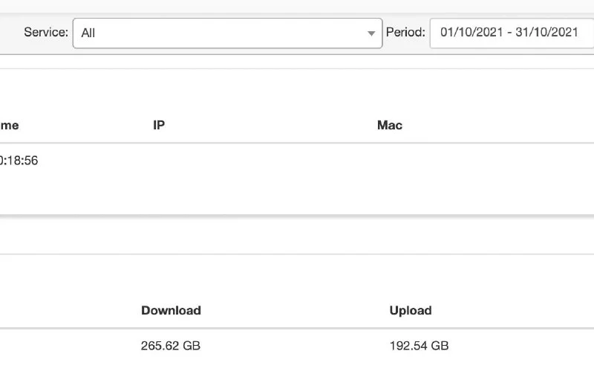Click the end date 31/10/2021

(549, 32)
